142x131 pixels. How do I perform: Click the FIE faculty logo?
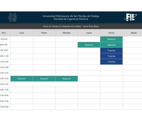click(x=130, y=17)
